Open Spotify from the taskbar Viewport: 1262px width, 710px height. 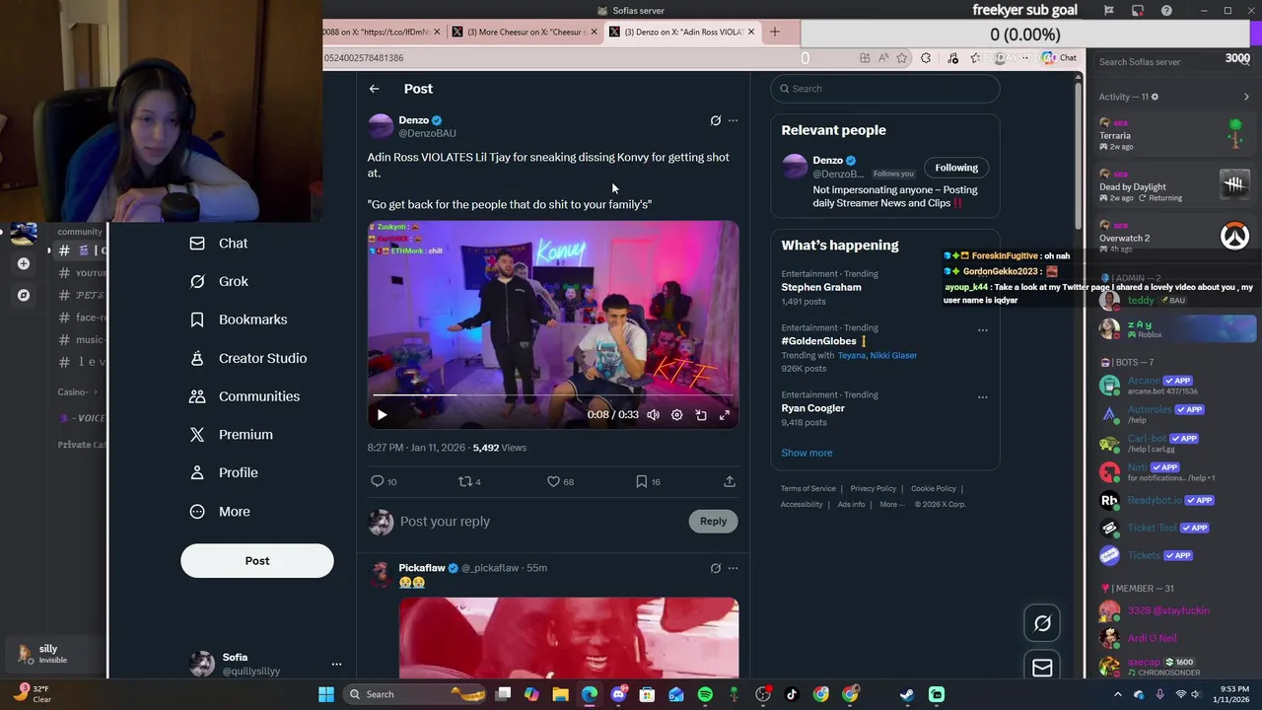[x=705, y=694]
